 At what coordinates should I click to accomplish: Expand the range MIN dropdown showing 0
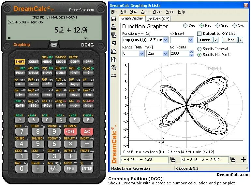click(141, 53)
